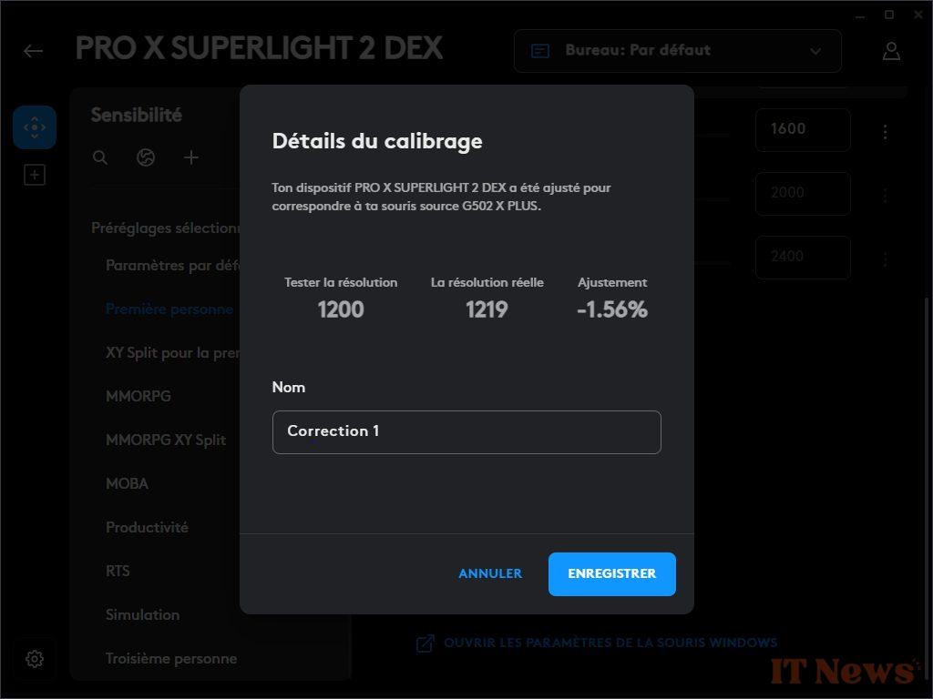Open Windows mouse settings link
Screen dimensions: 933x699
coord(597,643)
